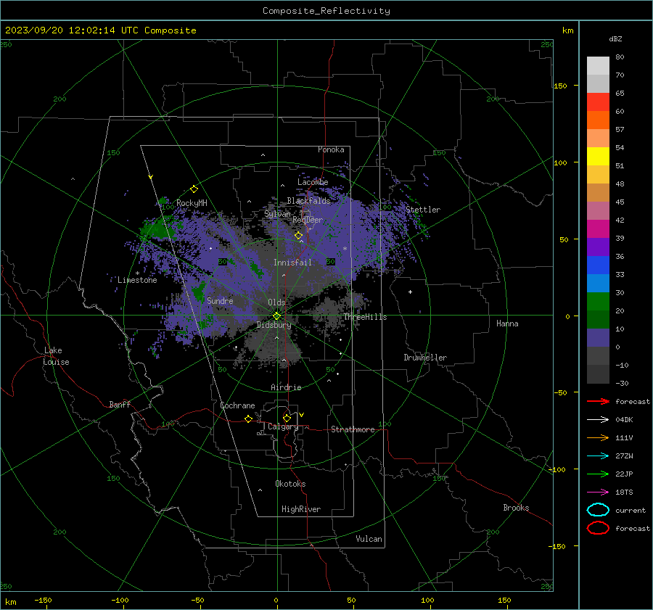The height and width of the screenshot is (610, 653).
Task: Pick the cyan 27ZW arrow legend icon
Action: click(x=598, y=456)
